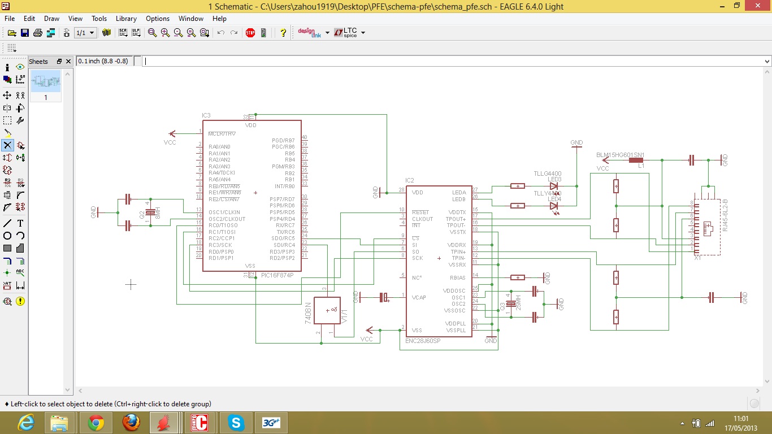Screen dimensions: 772x434
Task: Click the LTC spice button
Action: tap(345, 33)
